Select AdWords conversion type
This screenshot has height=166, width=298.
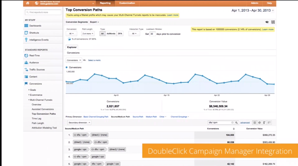(x=111, y=33)
